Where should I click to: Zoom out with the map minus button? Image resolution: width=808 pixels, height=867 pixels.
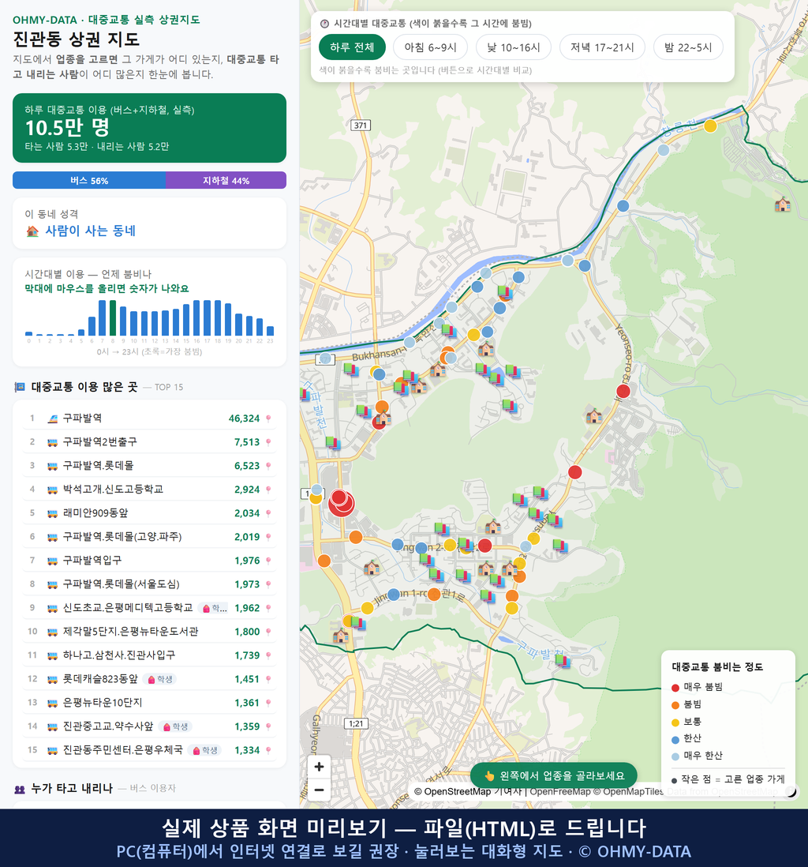(x=319, y=790)
